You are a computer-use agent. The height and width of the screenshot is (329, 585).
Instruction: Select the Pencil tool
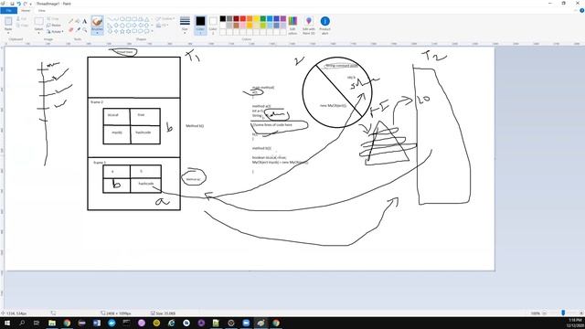(x=71, y=21)
